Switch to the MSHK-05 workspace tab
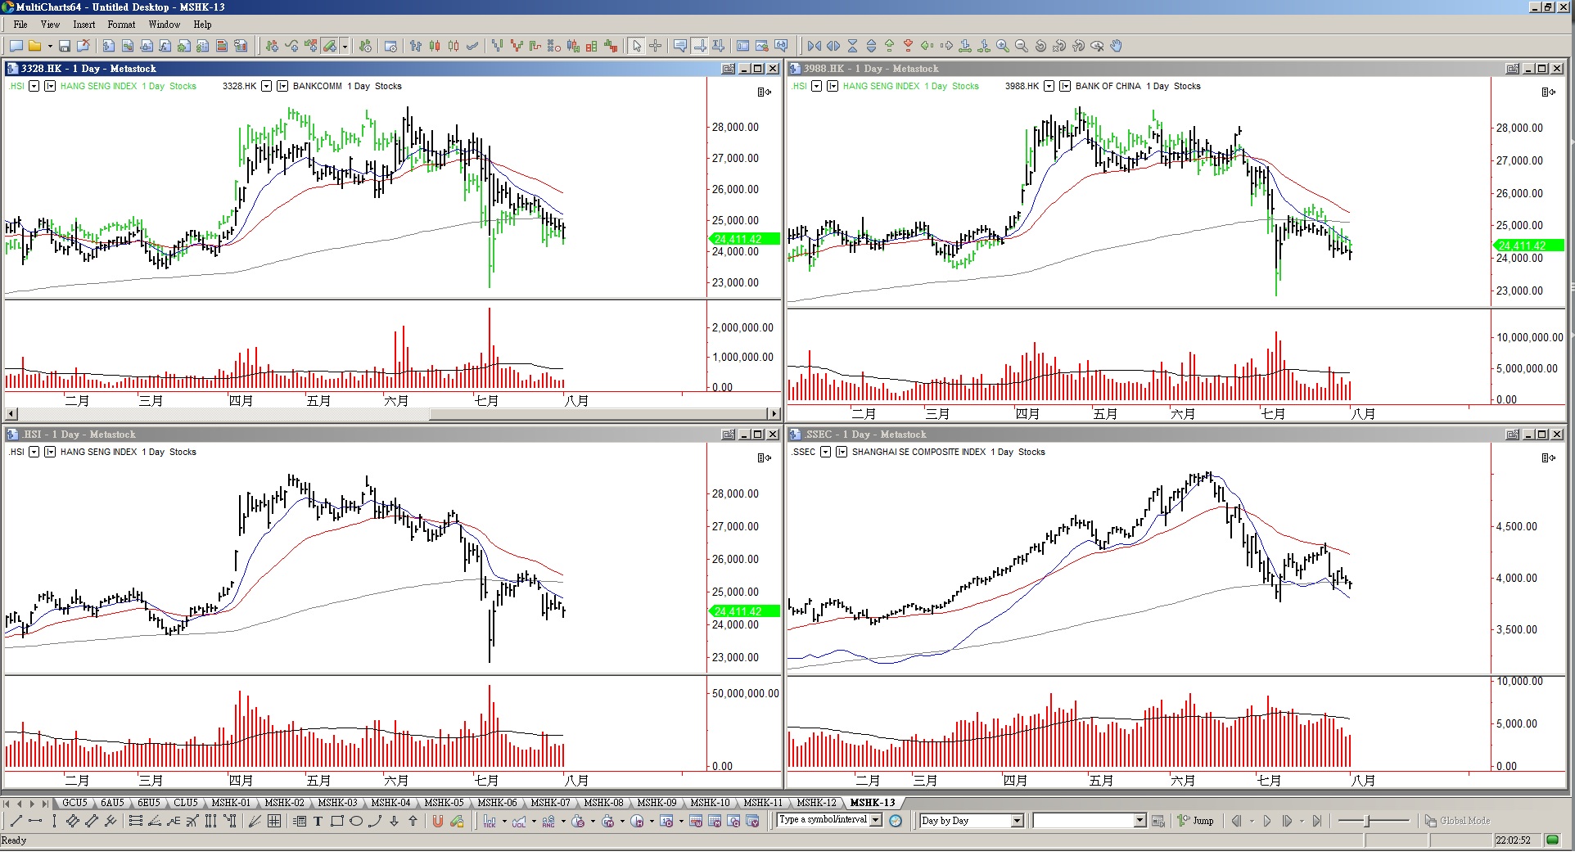Image resolution: width=1575 pixels, height=865 pixels. click(x=444, y=803)
